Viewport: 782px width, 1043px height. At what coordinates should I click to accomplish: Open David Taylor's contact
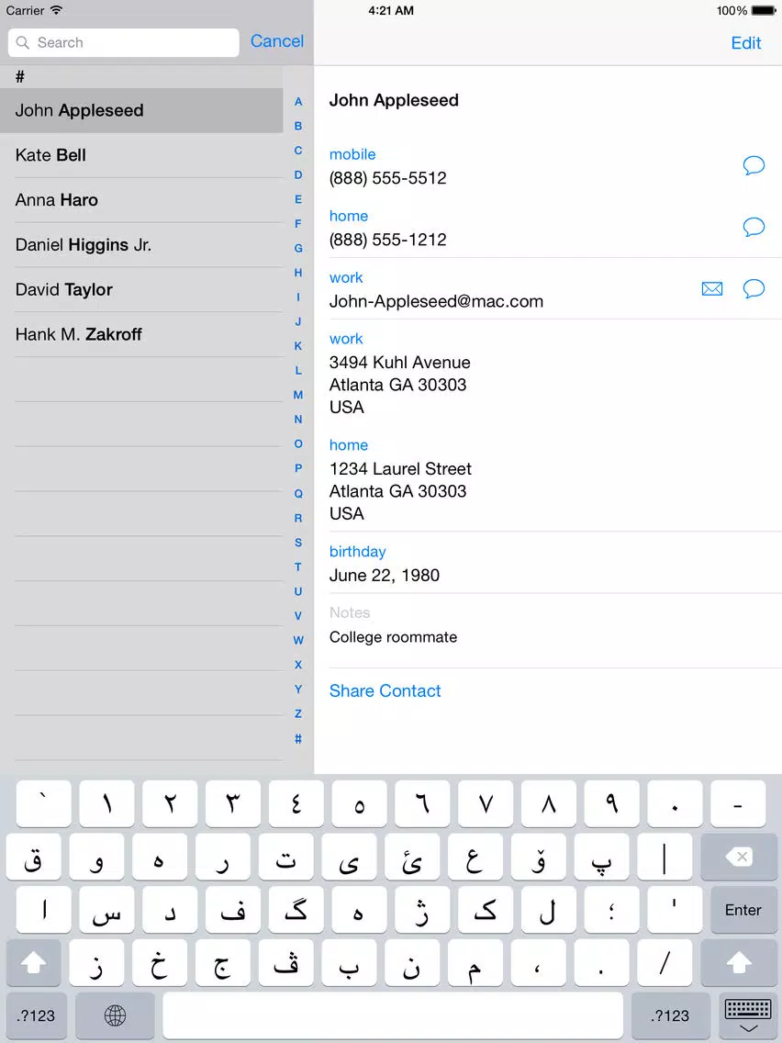141,289
